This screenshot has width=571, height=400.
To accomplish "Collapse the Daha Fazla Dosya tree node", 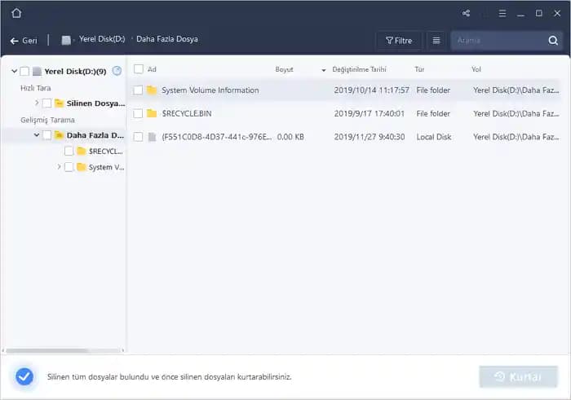I will (37, 135).
